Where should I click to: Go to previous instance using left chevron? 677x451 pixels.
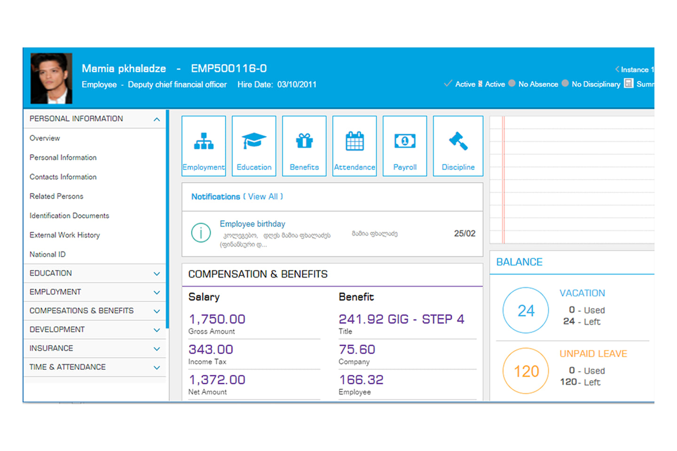617,69
